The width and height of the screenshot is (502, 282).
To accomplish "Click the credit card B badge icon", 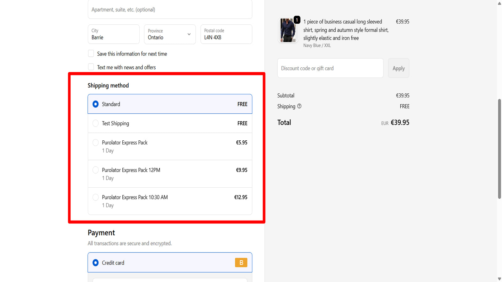I will tap(241, 263).
